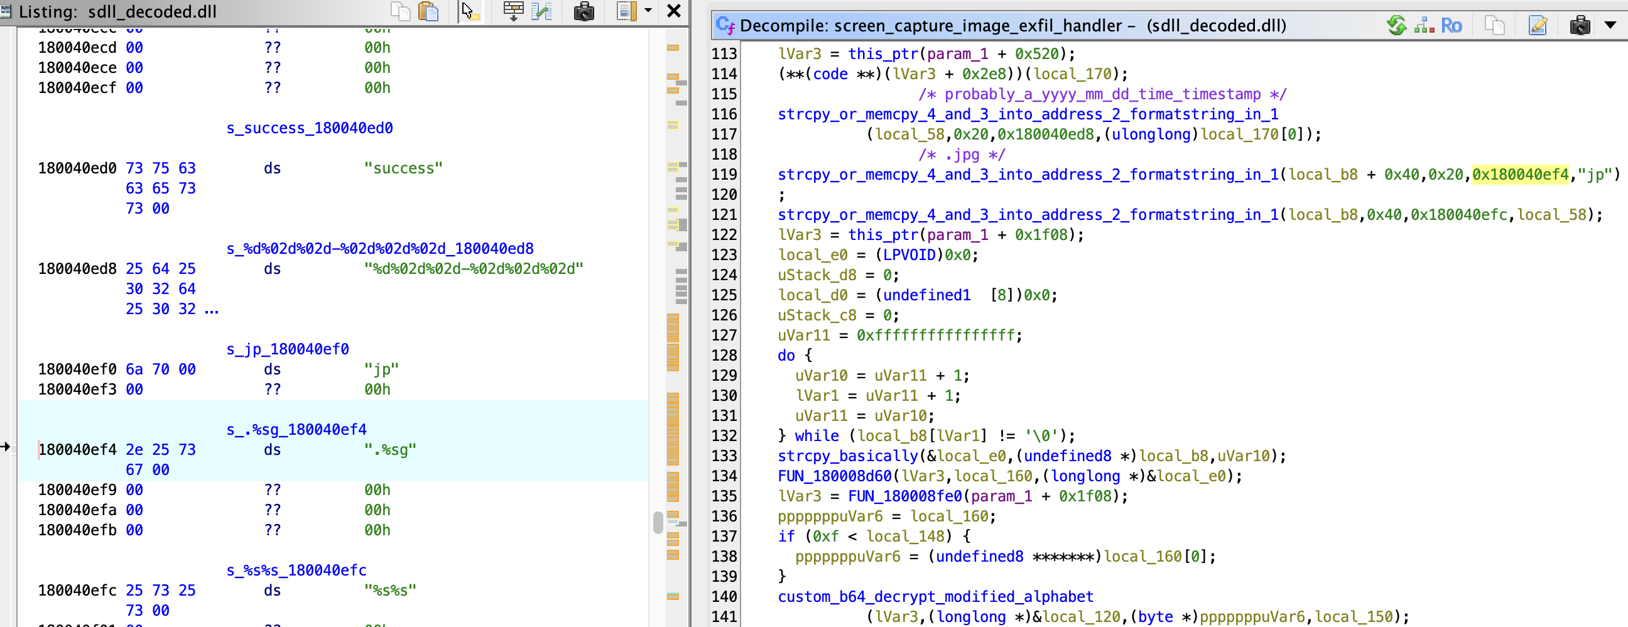The image size is (1628, 627).
Task: Open the decompiler edit/export pencil icon
Action: click(x=1538, y=25)
